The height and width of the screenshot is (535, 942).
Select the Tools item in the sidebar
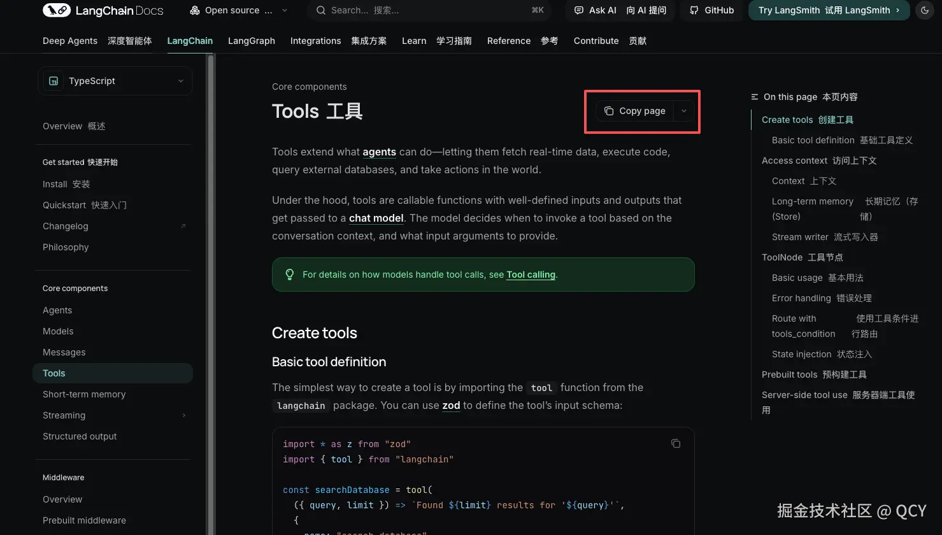tap(112, 373)
